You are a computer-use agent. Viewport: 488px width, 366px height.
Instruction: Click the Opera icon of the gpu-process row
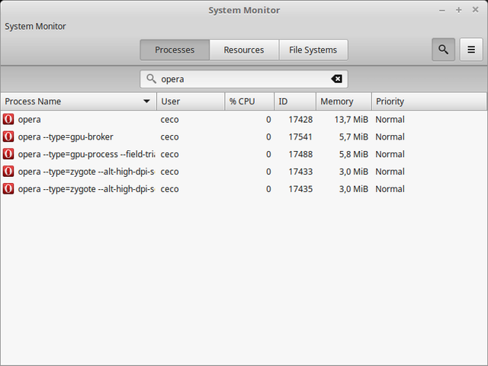click(x=8, y=154)
